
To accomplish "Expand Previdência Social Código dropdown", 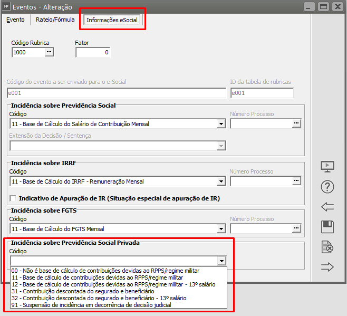I will (x=221, y=124).
